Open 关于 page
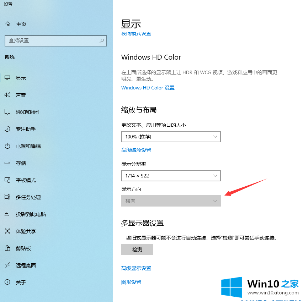 coord(21,282)
